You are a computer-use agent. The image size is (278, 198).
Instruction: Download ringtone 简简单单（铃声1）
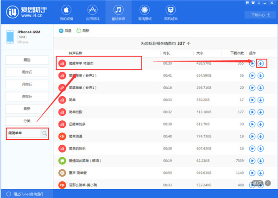260,88
